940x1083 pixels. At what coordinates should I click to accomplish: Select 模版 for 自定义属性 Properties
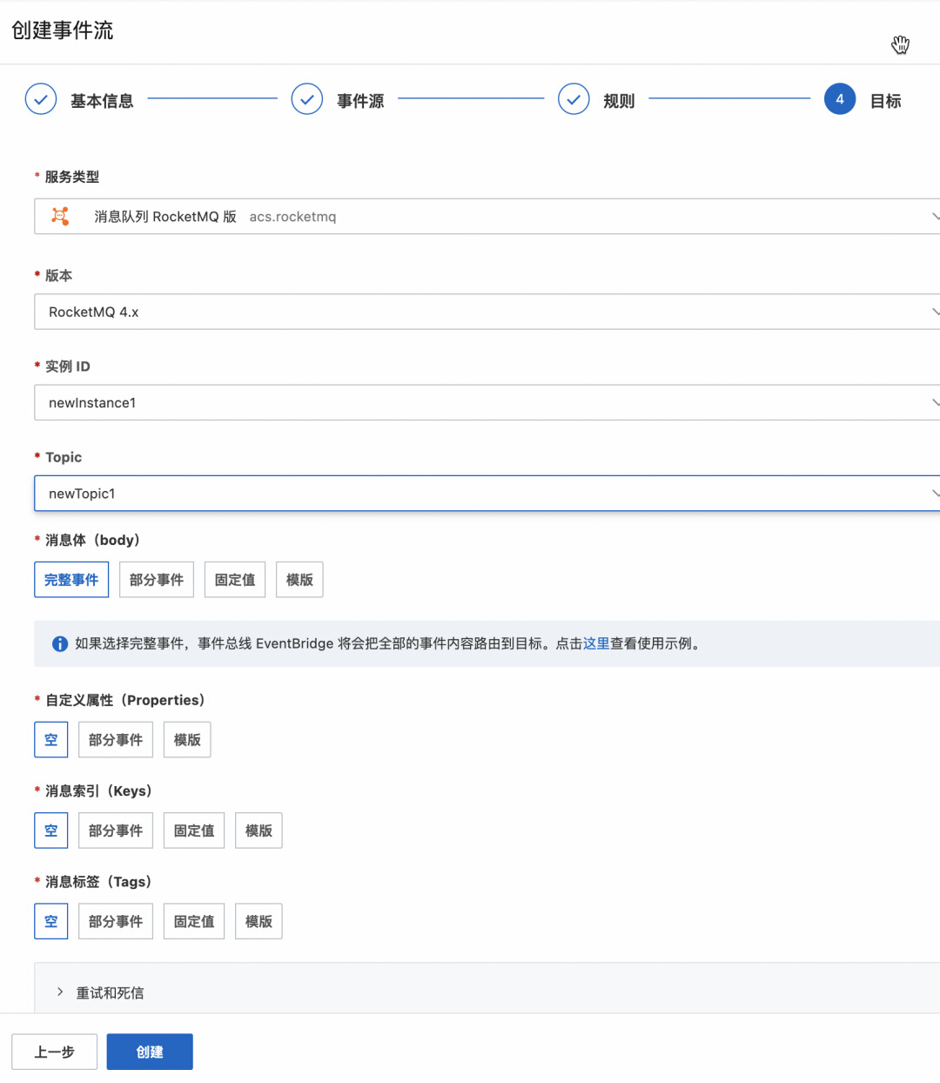pos(187,740)
